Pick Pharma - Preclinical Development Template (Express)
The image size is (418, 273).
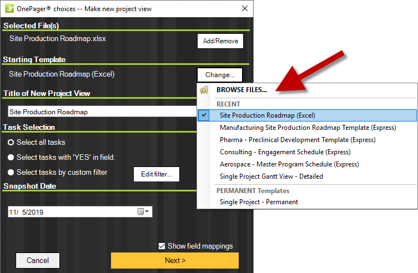pyautogui.click(x=298, y=140)
